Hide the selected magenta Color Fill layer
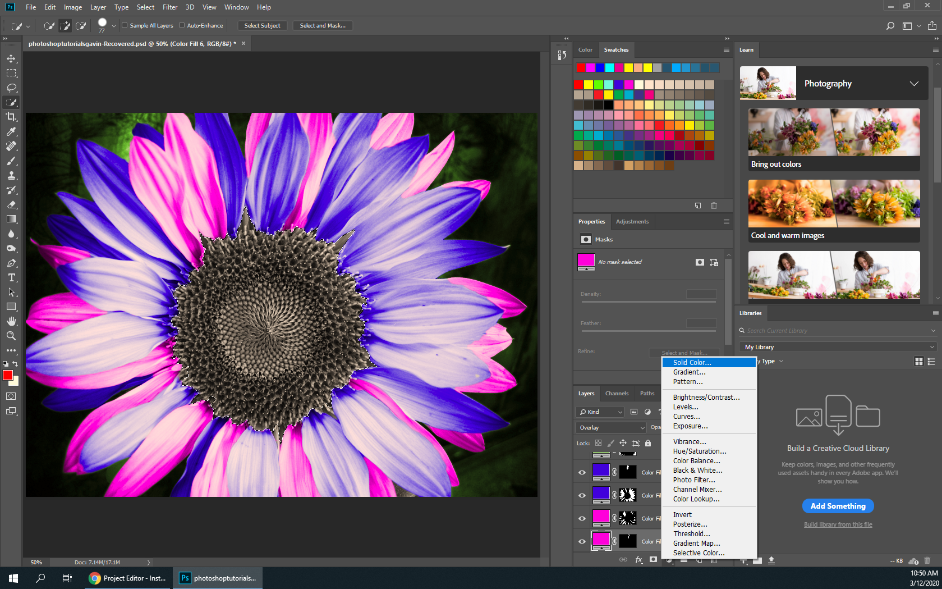 [x=582, y=541]
